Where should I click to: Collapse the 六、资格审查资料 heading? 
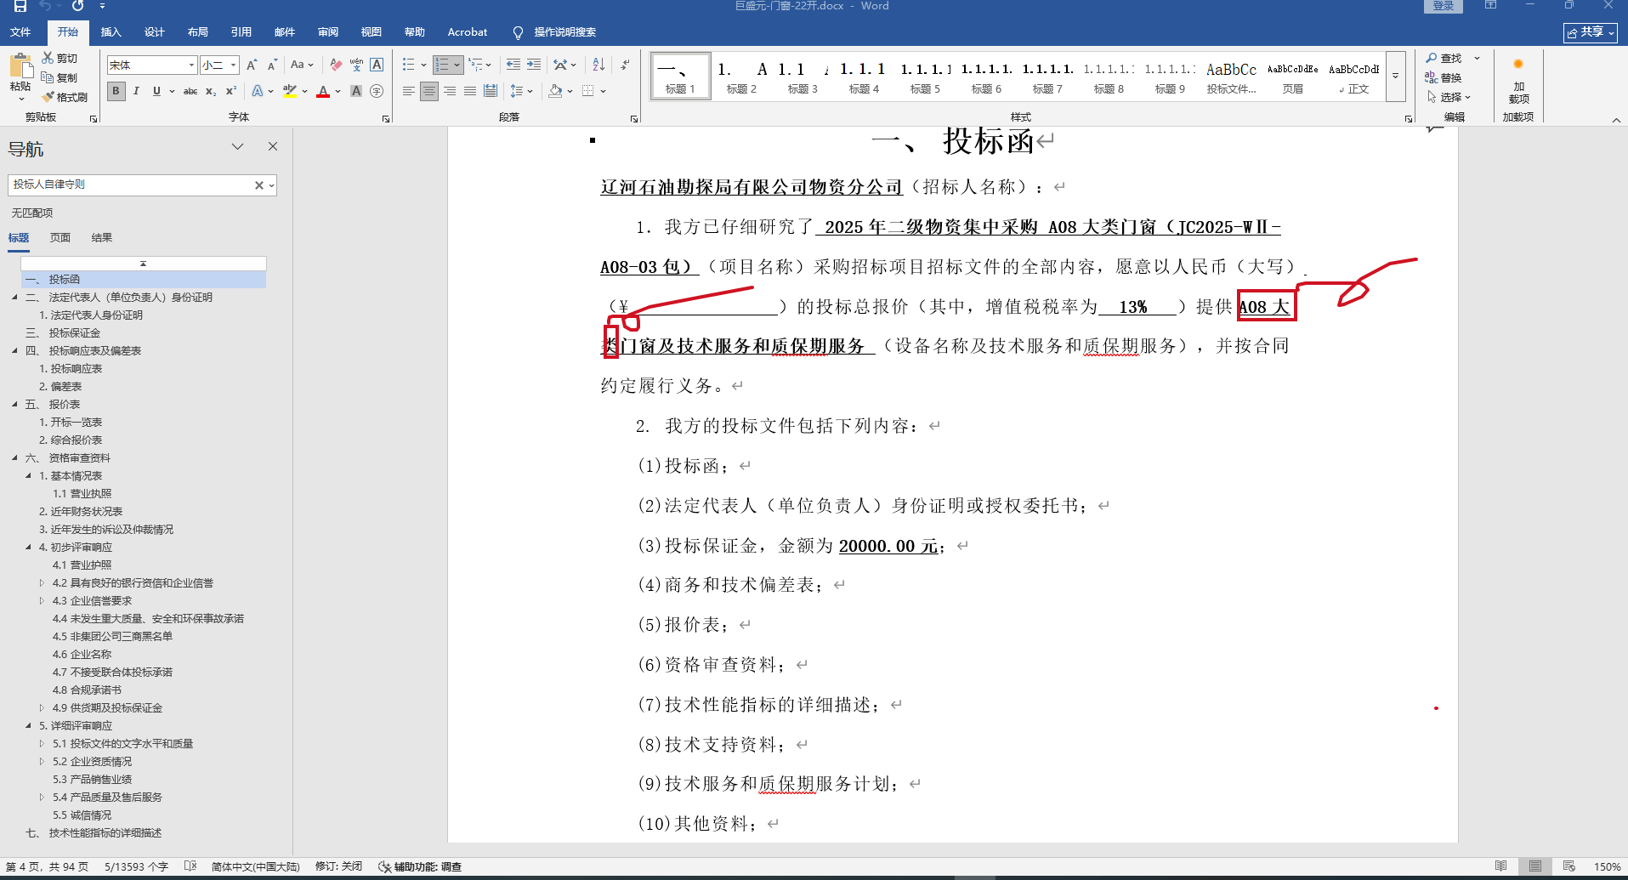pyautogui.click(x=14, y=458)
